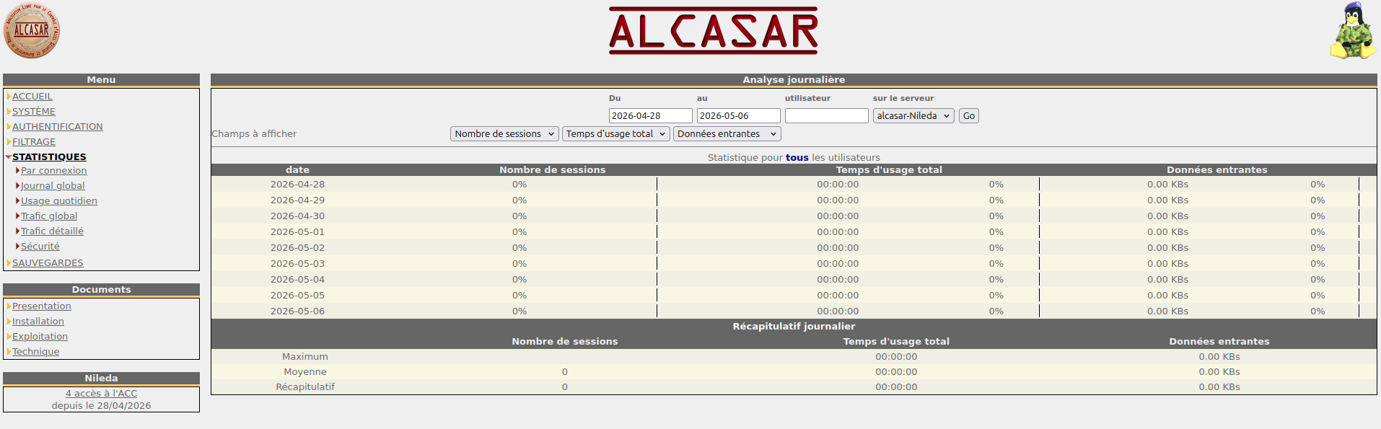Click the 'date' column header

[297, 170]
